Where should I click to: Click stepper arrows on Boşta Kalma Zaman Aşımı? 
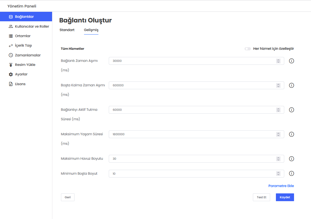278,85
